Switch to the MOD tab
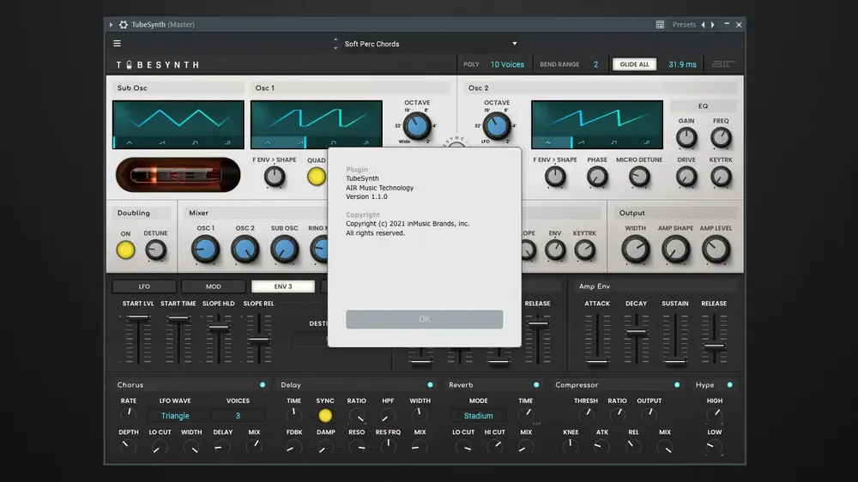Screen dimensions: 858x482 pyautogui.click(x=214, y=286)
